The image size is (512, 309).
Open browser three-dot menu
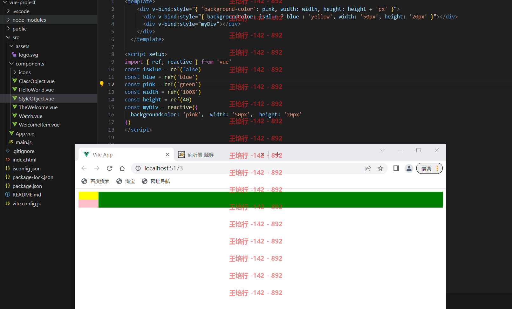click(x=437, y=168)
